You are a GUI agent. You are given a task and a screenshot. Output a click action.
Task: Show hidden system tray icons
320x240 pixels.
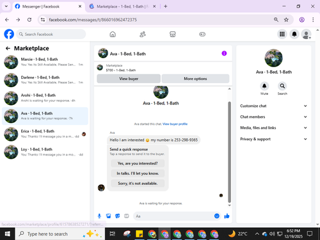tap(257, 234)
